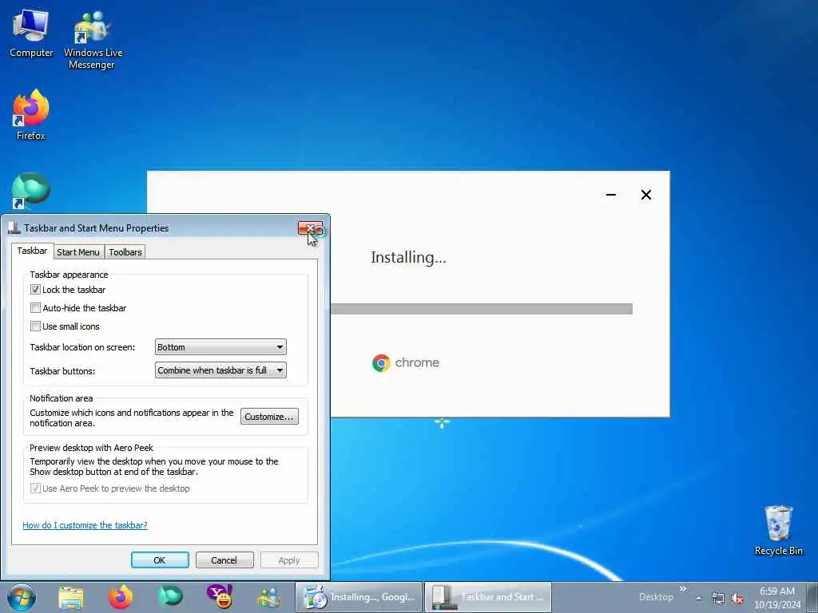
Task: Launch Firefox from the taskbar
Action: pos(121,597)
